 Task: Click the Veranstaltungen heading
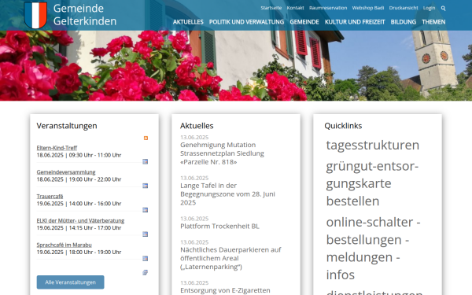pyautogui.click(x=67, y=126)
